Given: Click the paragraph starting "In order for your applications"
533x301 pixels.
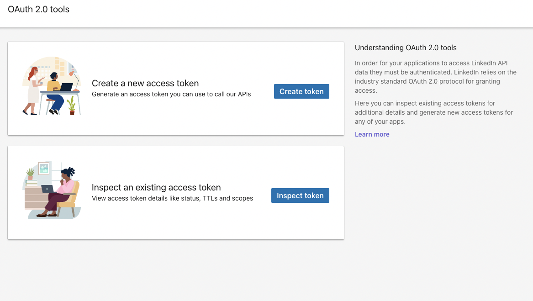Looking at the screenshot, I should (x=436, y=77).
